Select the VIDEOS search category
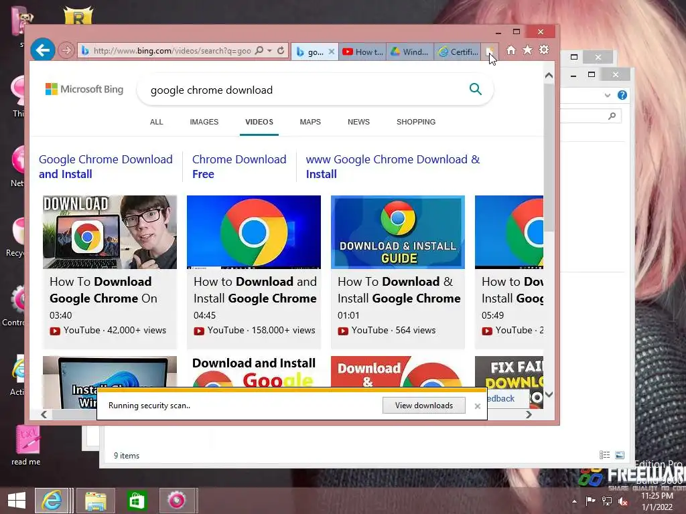 point(259,122)
